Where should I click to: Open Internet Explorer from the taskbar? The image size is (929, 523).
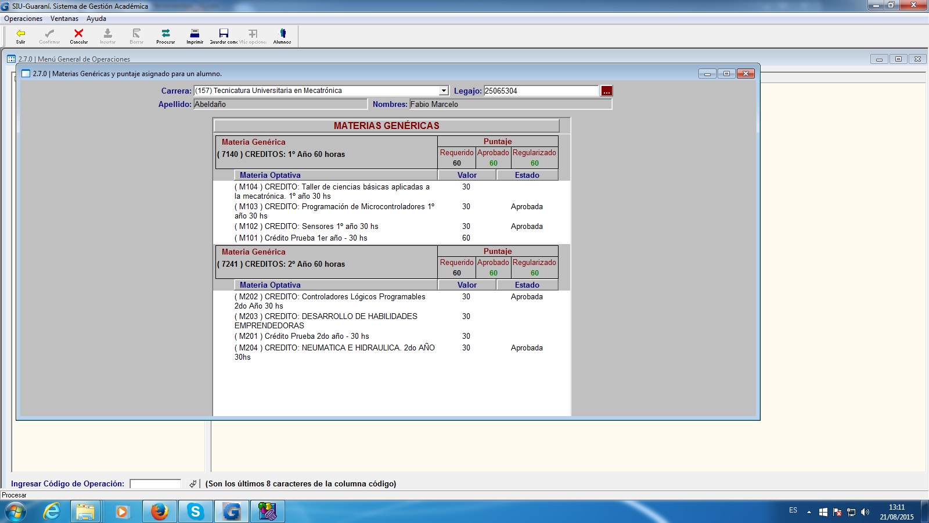coord(52,511)
